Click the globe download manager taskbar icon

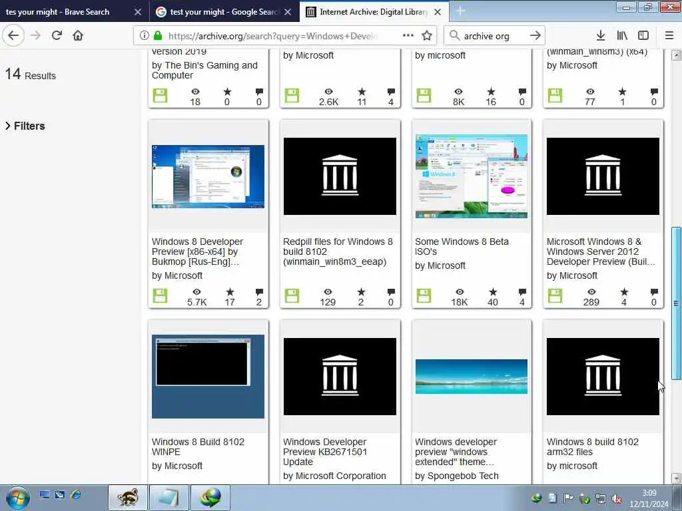pyautogui.click(x=210, y=498)
